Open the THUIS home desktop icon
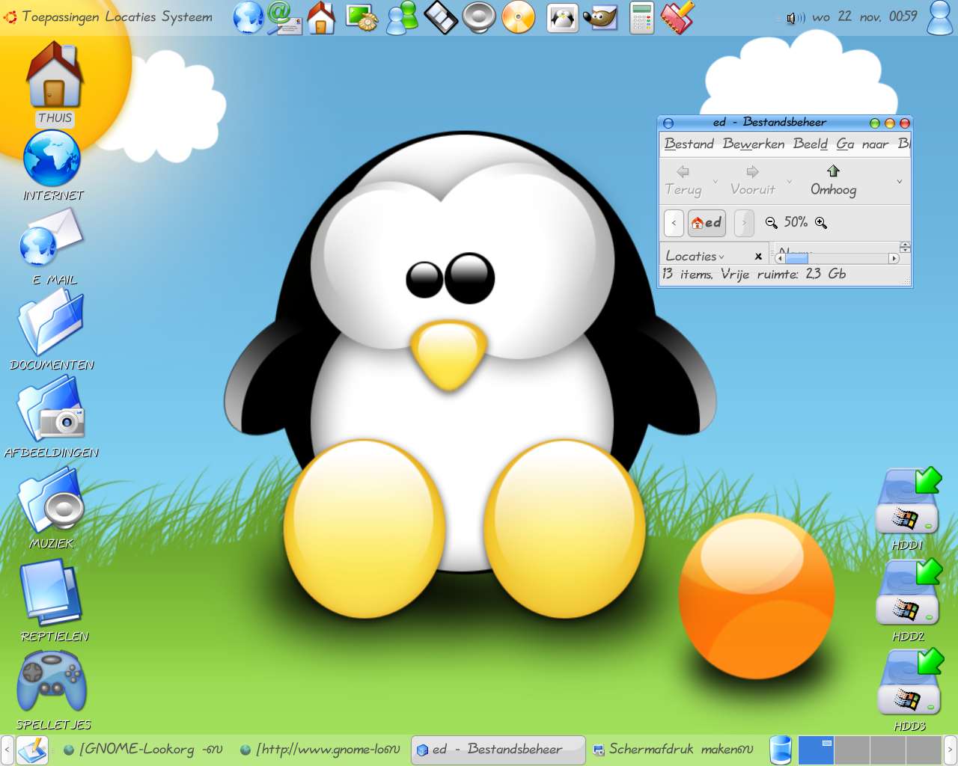The height and width of the screenshot is (766, 958). (x=55, y=84)
